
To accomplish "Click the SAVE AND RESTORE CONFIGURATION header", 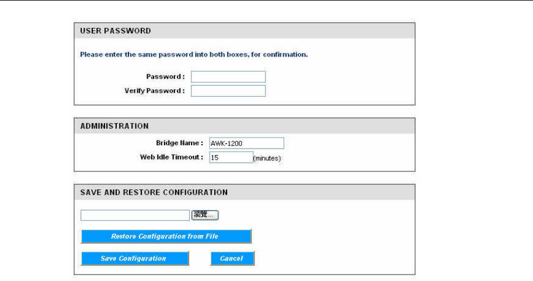I will (154, 192).
